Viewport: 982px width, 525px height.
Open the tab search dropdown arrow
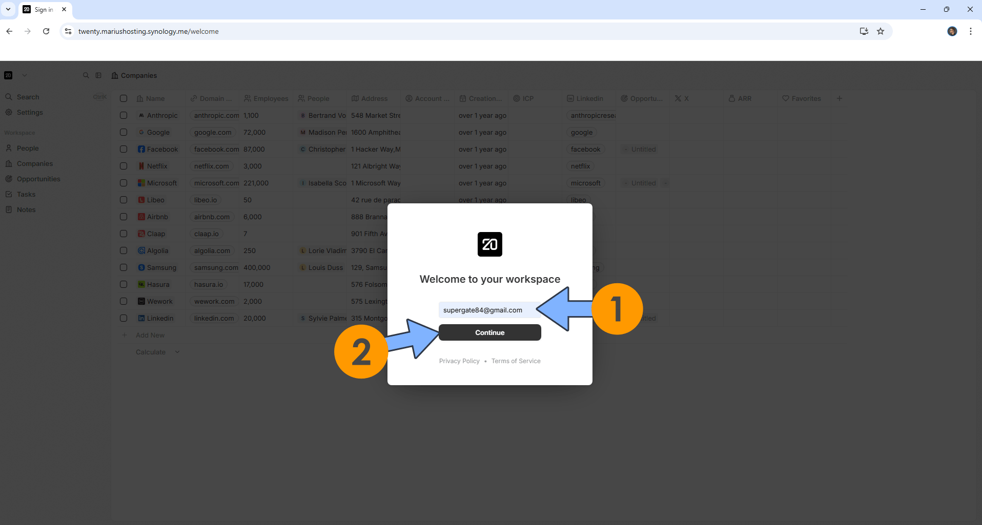point(8,9)
